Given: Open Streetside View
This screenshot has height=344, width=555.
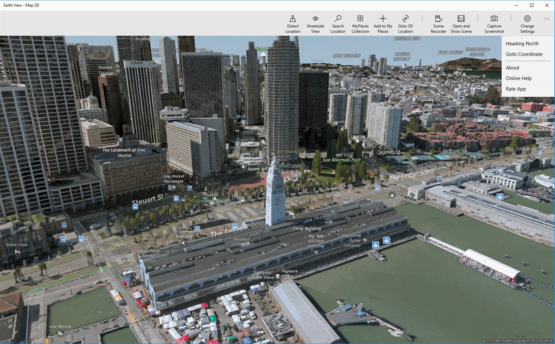Looking at the screenshot, I should point(315,19).
